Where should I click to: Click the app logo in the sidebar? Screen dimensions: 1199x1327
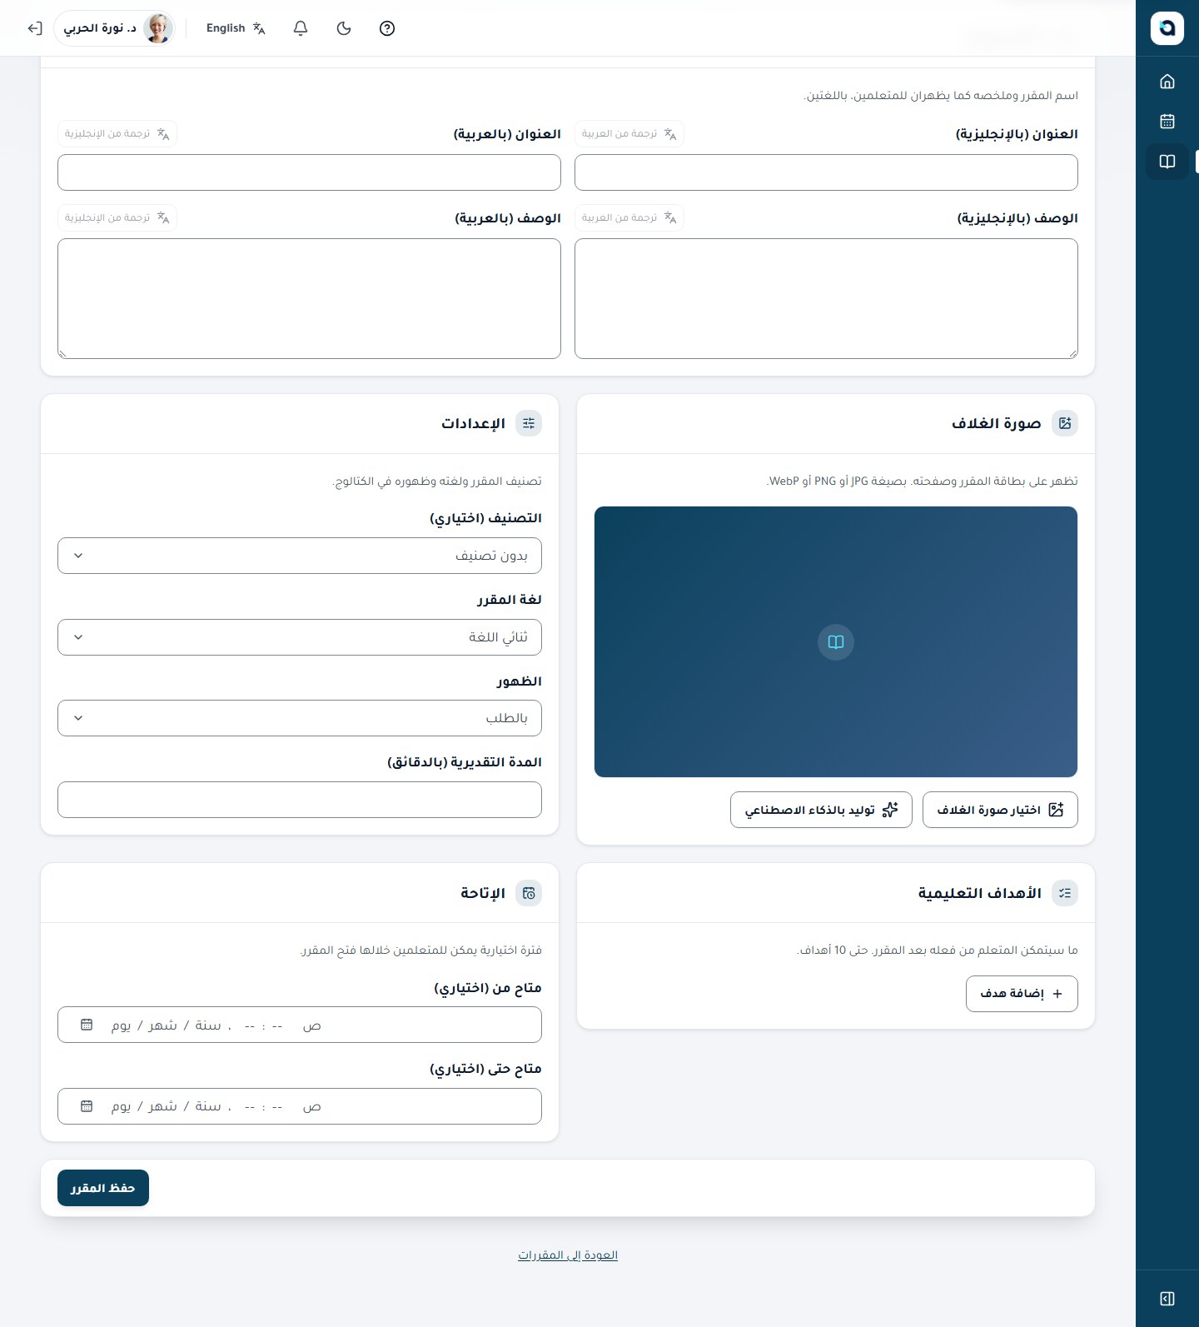coord(1167,28)
